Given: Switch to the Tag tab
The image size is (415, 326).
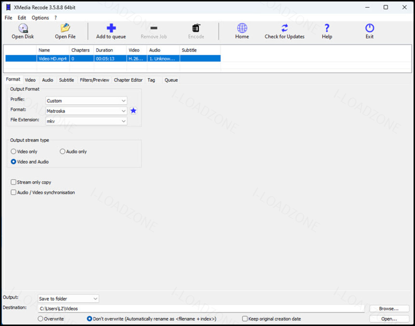Looking at the screenshot, I should [x=152, y=80].
